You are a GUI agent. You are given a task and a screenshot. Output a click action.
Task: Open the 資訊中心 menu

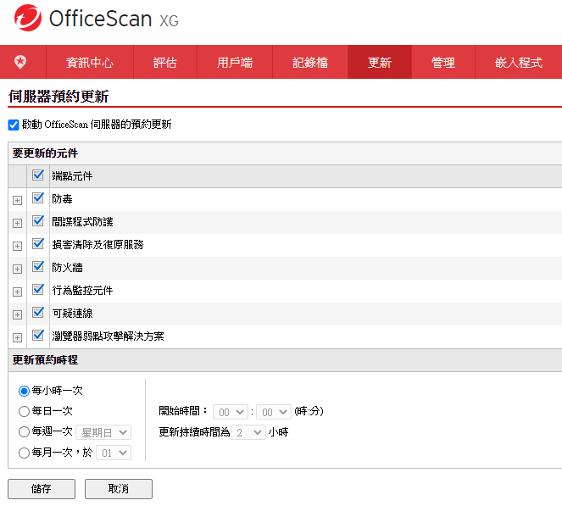pyautogui.click(x=90, y=63)
